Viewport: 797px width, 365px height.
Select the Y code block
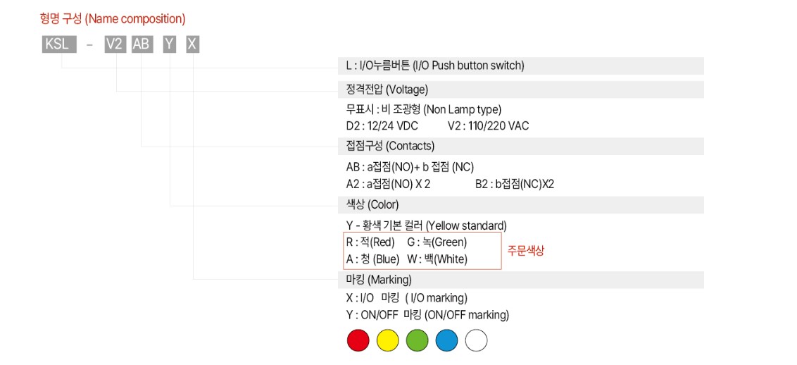169,44
